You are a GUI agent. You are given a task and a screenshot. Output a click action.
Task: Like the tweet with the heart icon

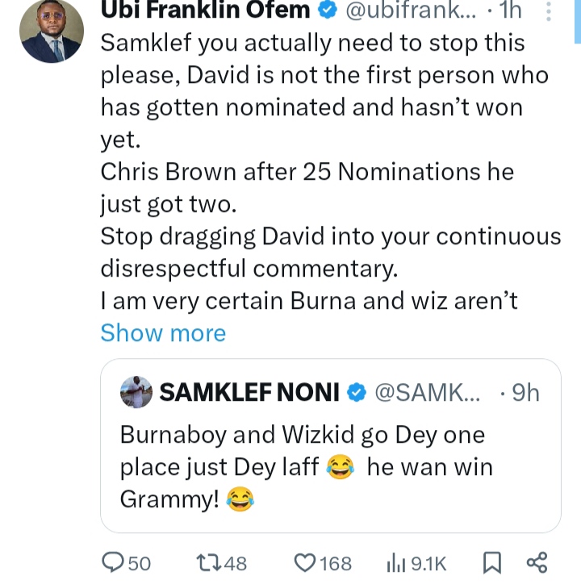click(304, 563)
